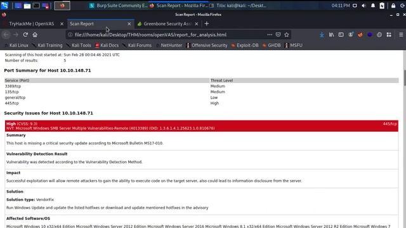Click the volume speaker icon in panel
Image resolution: width=406 pixels, height=228 pixels.
pos(363,6)
